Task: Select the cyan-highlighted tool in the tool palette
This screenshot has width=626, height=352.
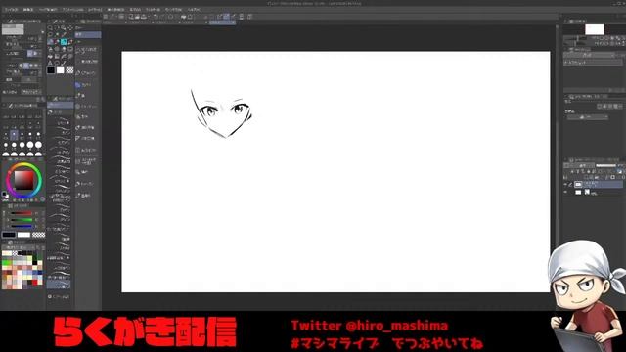Action: pos(63,41)
